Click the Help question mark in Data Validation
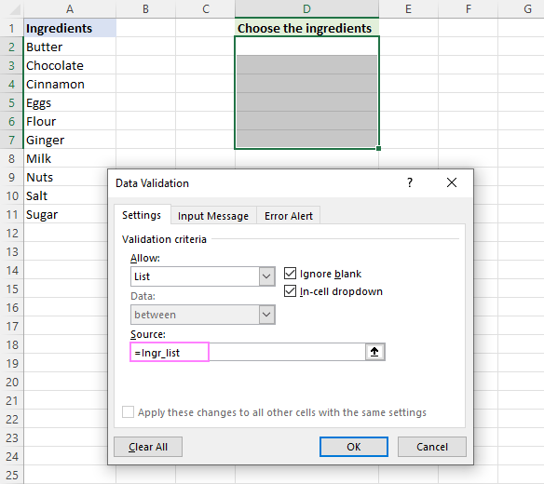 tap(410, 182)
